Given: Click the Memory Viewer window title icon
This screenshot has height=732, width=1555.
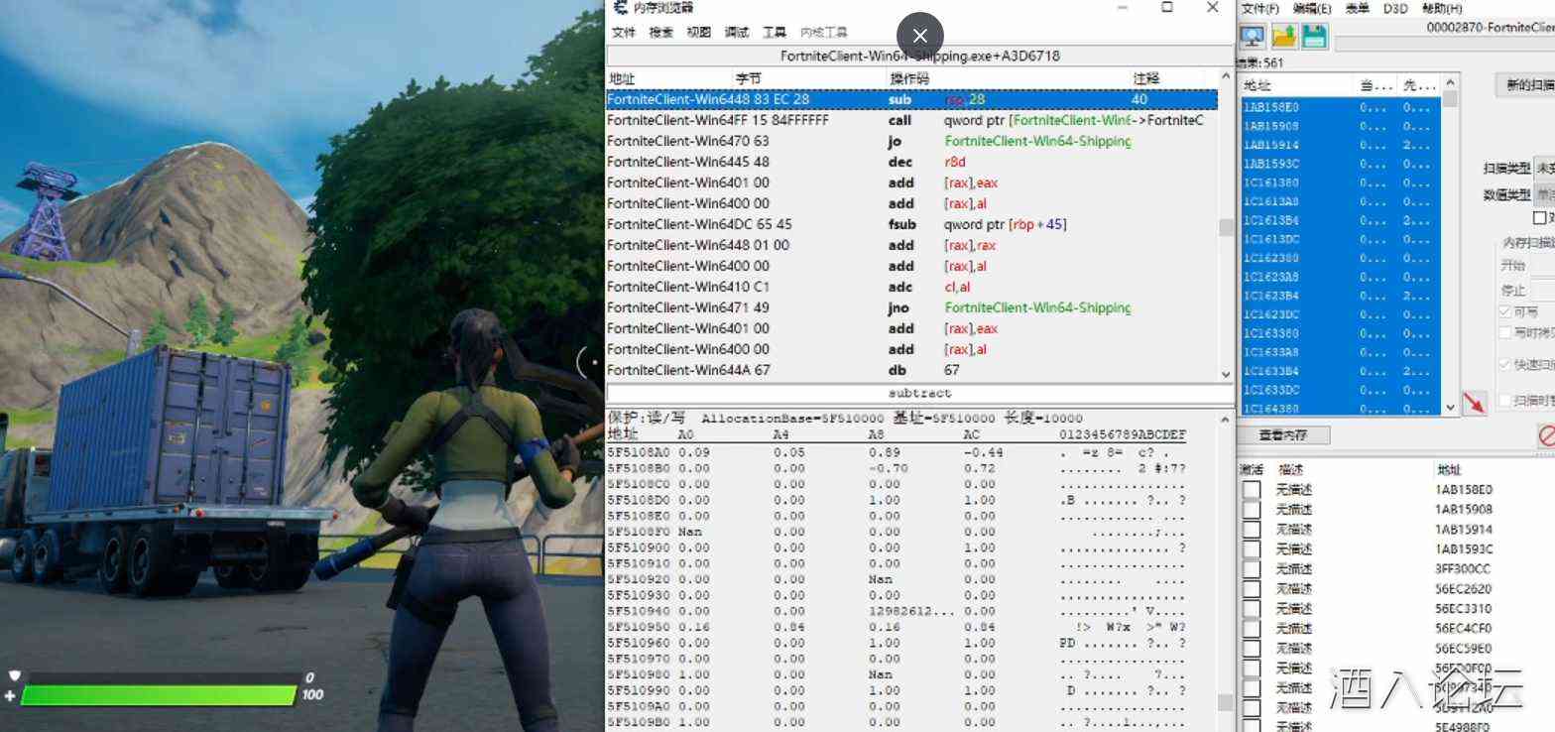Looking at the screenshot, I should pos(620,8).
